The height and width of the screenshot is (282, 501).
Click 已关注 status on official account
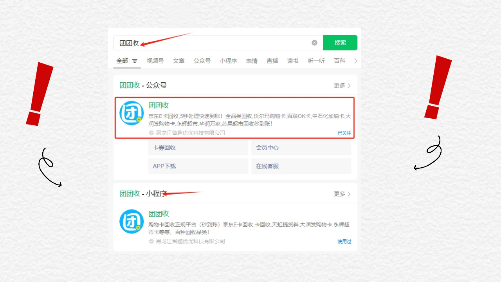pos(344,133)
